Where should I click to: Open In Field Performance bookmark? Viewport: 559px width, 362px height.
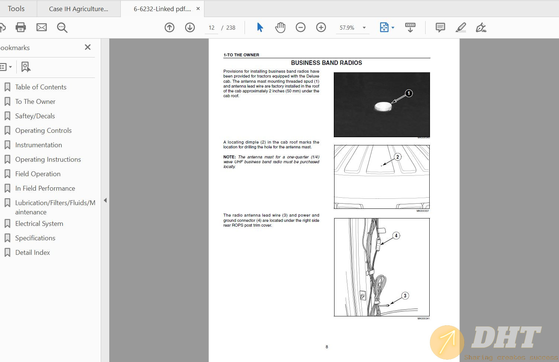pos(45,188)
